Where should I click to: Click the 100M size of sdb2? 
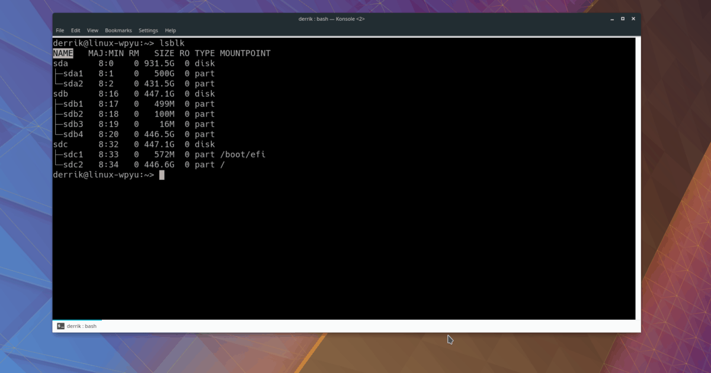tap(164, 114)
